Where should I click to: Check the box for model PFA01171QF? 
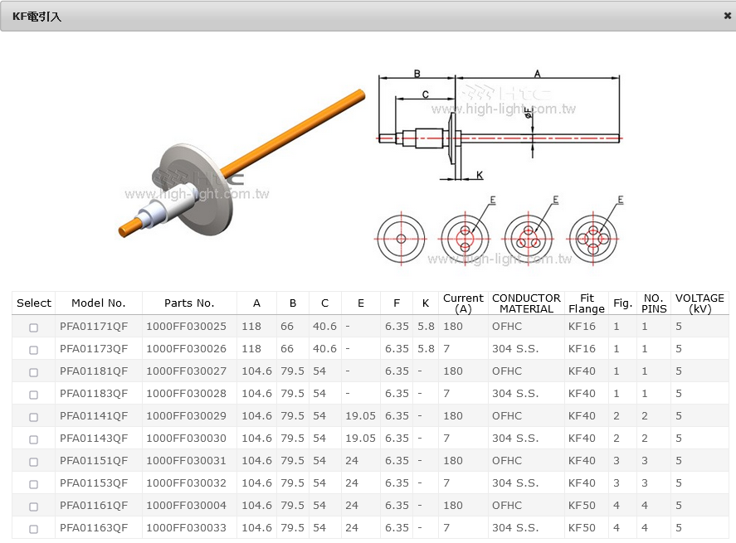tap(34, 327)
